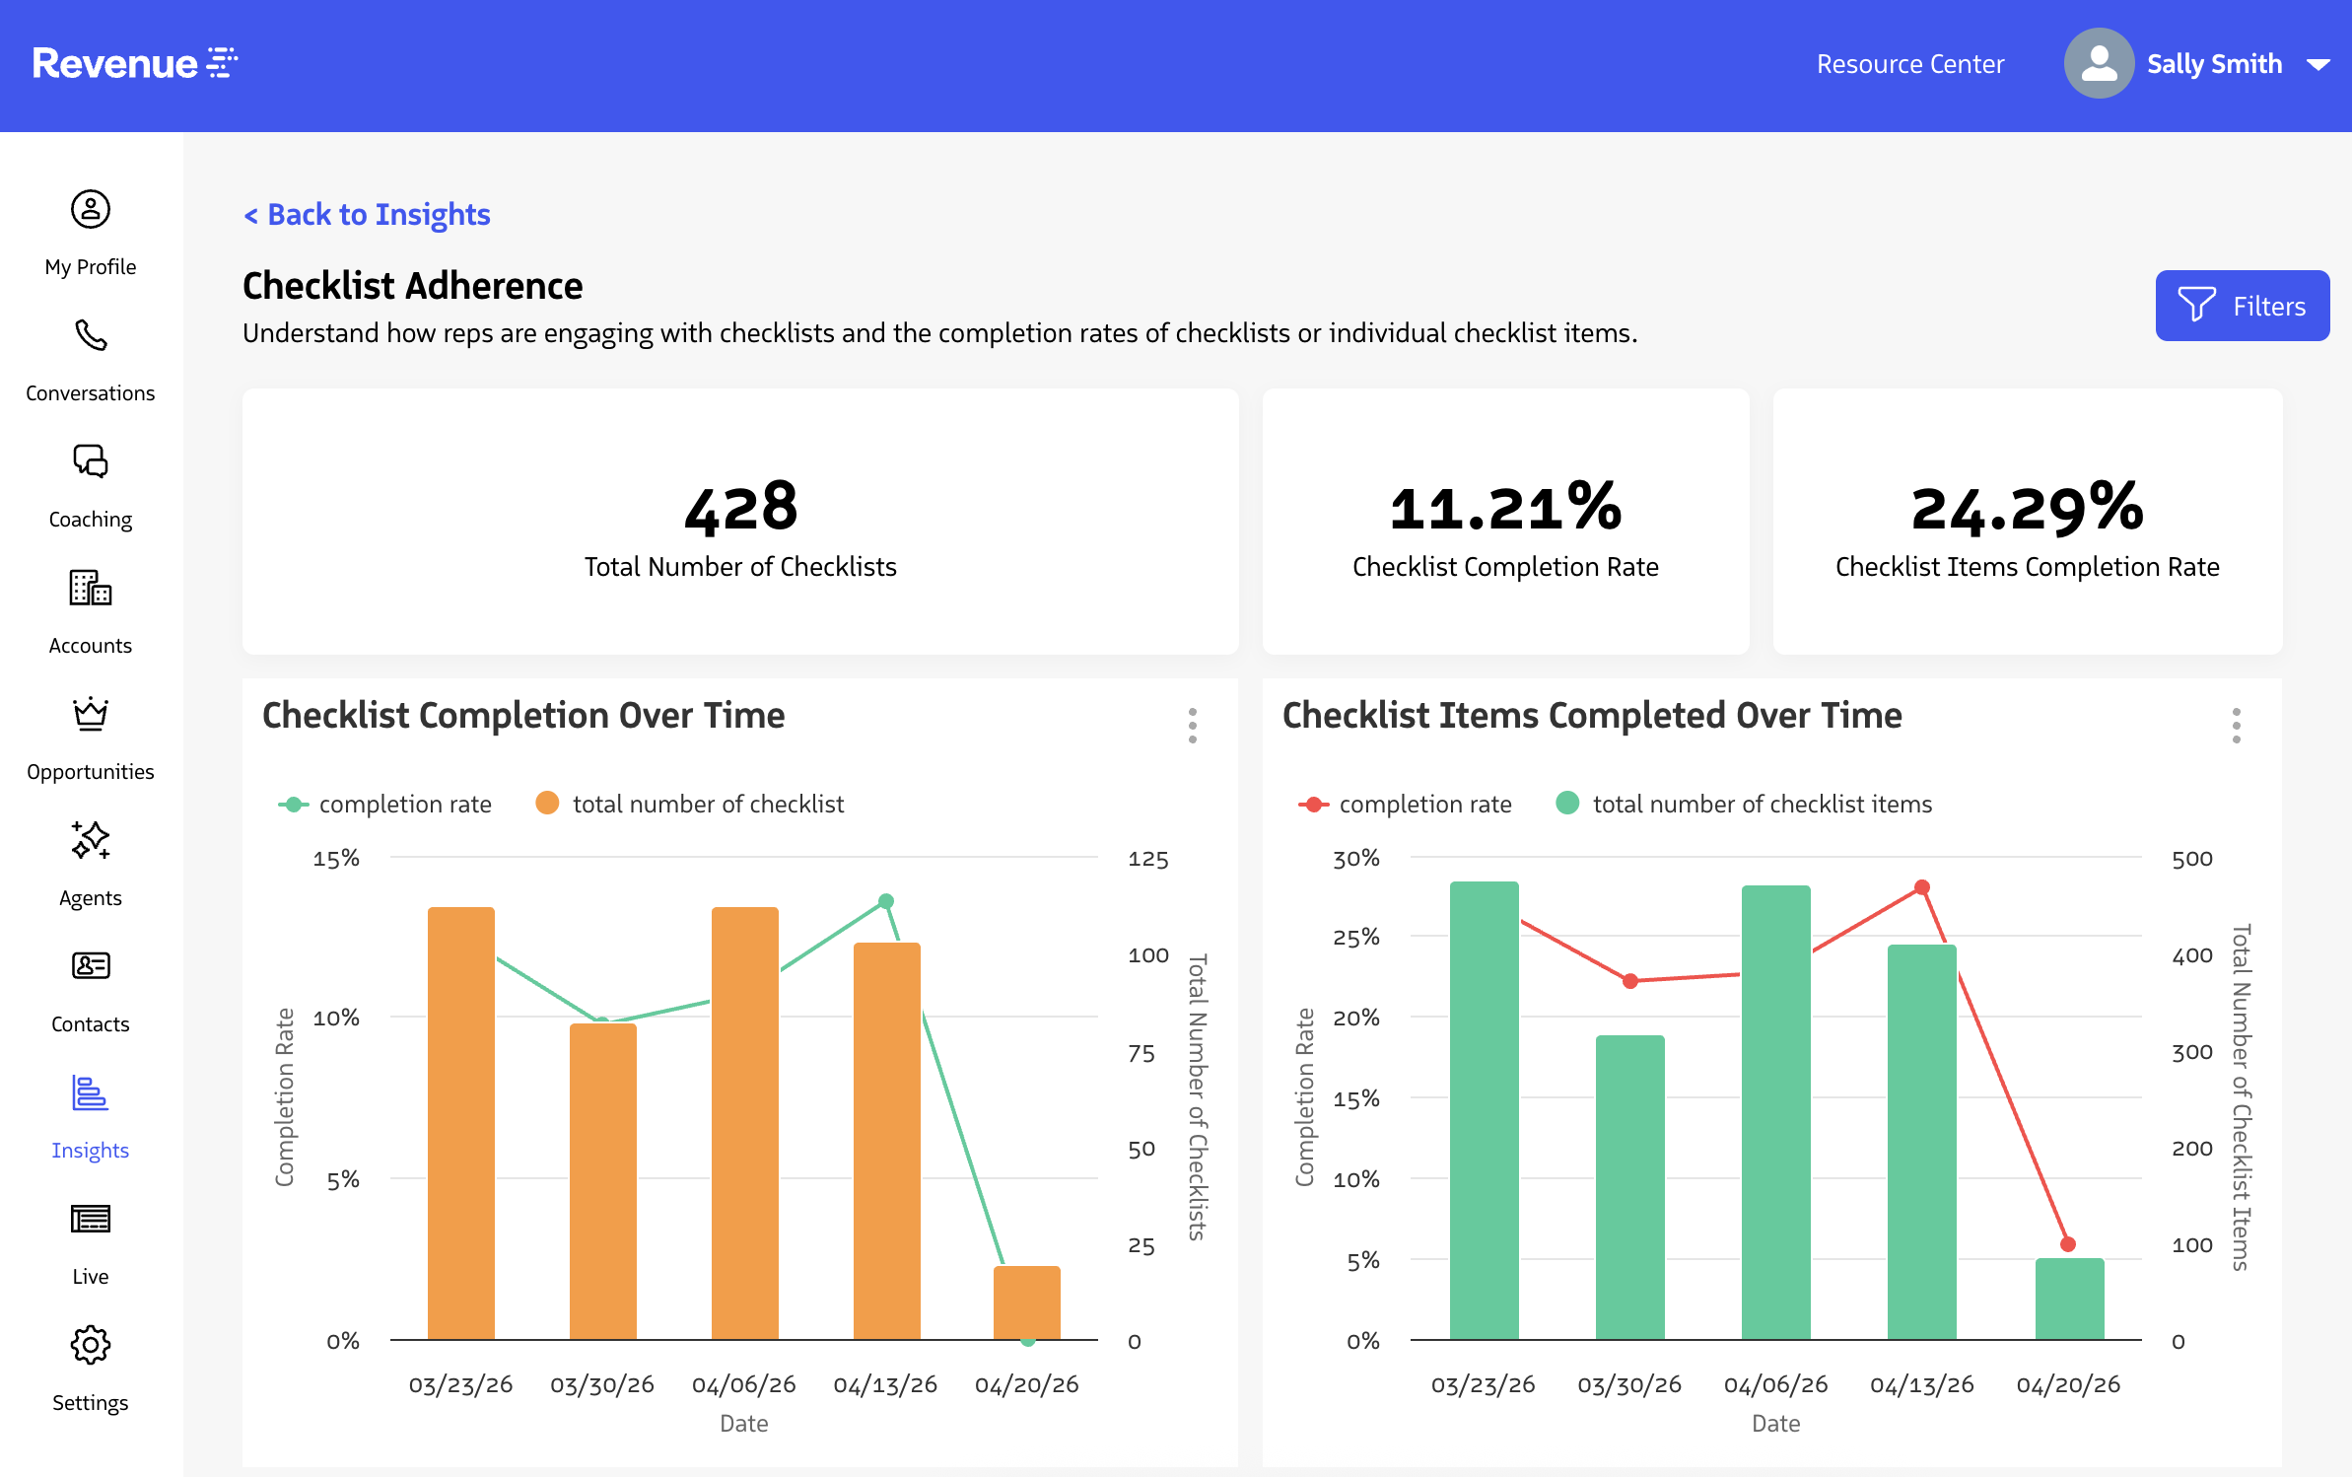
Task: Open Opportunities crown icon
Action: pyautogui.click(x=91, y=714)
